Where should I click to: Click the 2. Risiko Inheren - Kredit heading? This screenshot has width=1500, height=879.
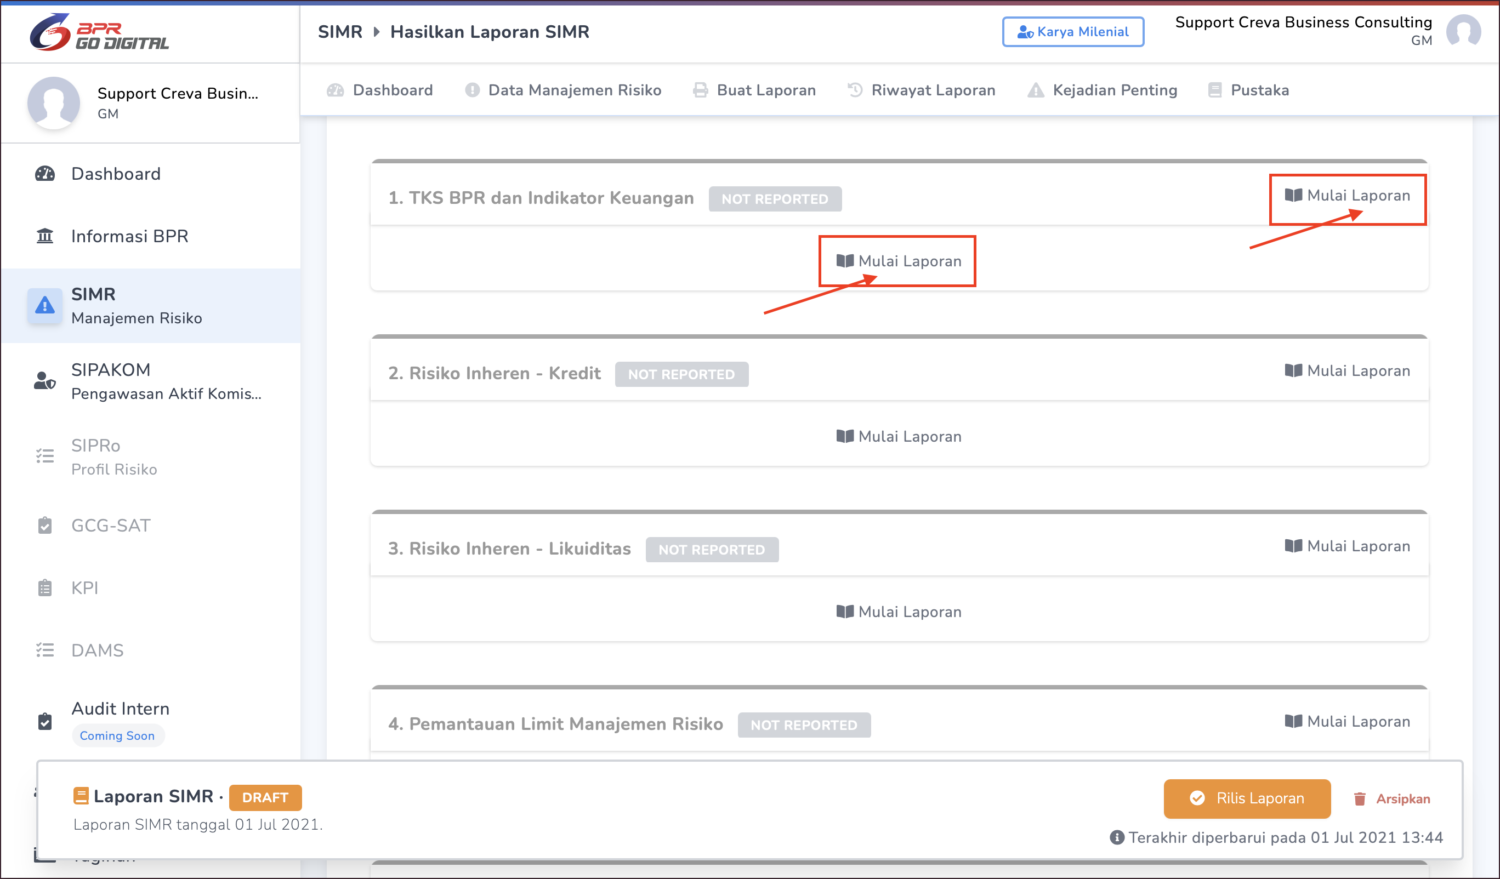[495, 373]
